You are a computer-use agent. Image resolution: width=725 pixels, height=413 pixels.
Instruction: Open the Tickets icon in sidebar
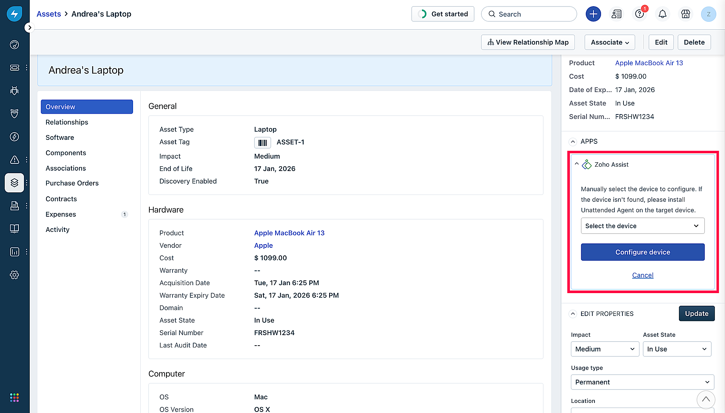point(14,68)
